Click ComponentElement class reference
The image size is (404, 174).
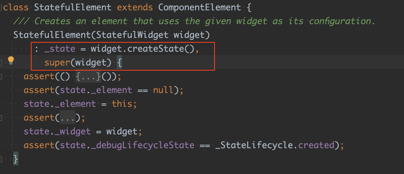tap(200, 7)
